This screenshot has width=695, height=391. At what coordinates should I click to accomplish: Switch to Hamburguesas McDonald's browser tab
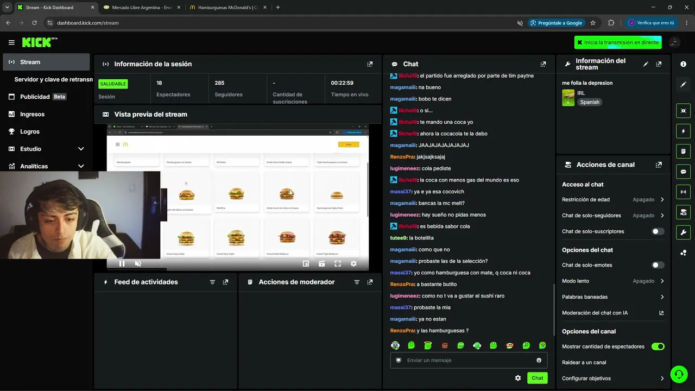tap(228, 8)
